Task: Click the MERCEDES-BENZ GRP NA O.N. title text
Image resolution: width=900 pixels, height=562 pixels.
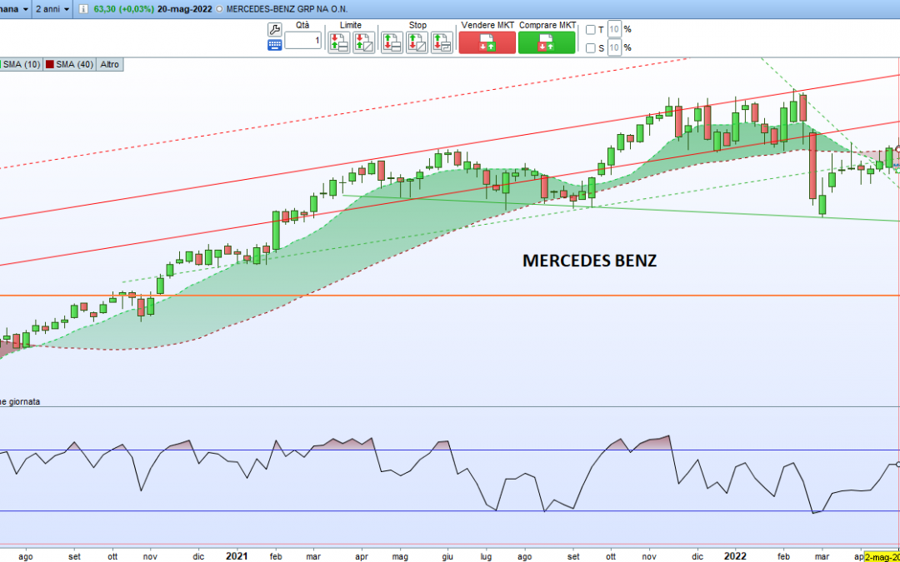Action: 287,10
